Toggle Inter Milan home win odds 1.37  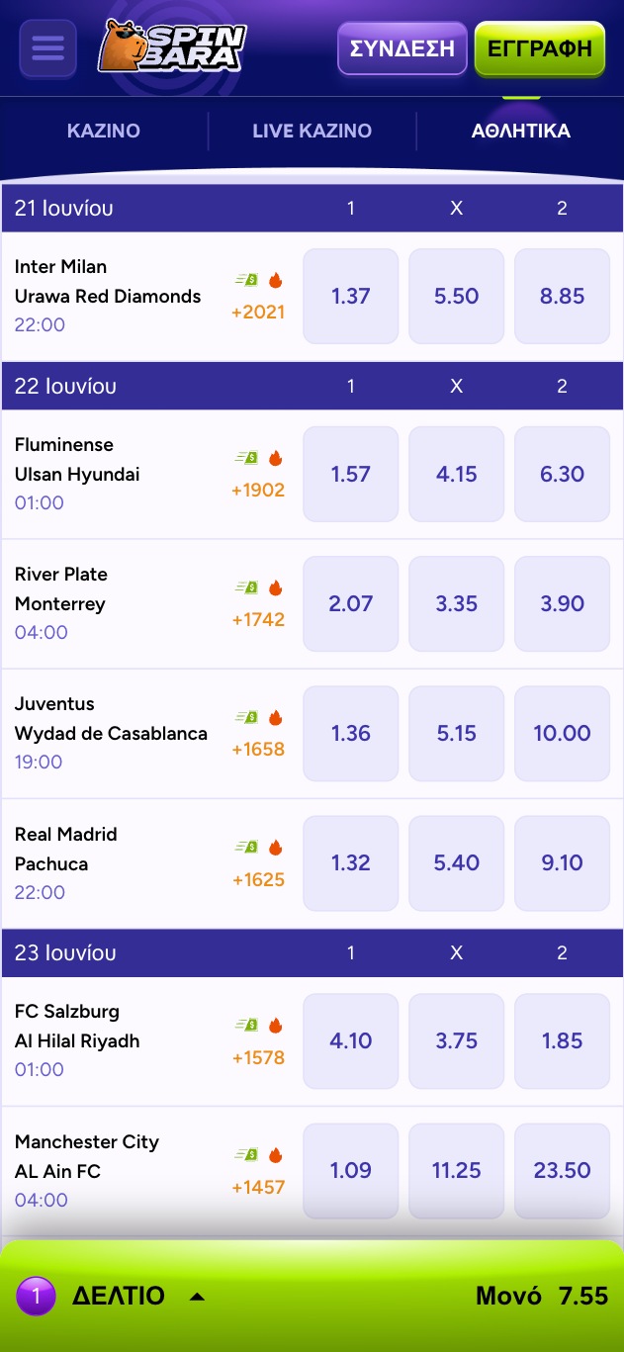coord(350,296)
